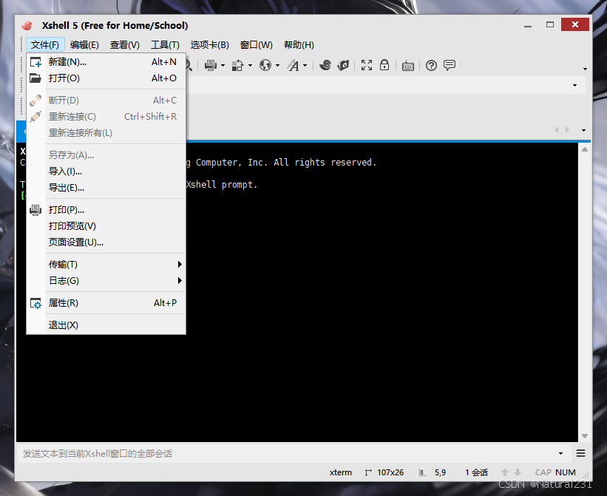The height and width of the screenshot is (496, 607).
Task: Click the upload arrow in status bar
Action: point(505,472)
